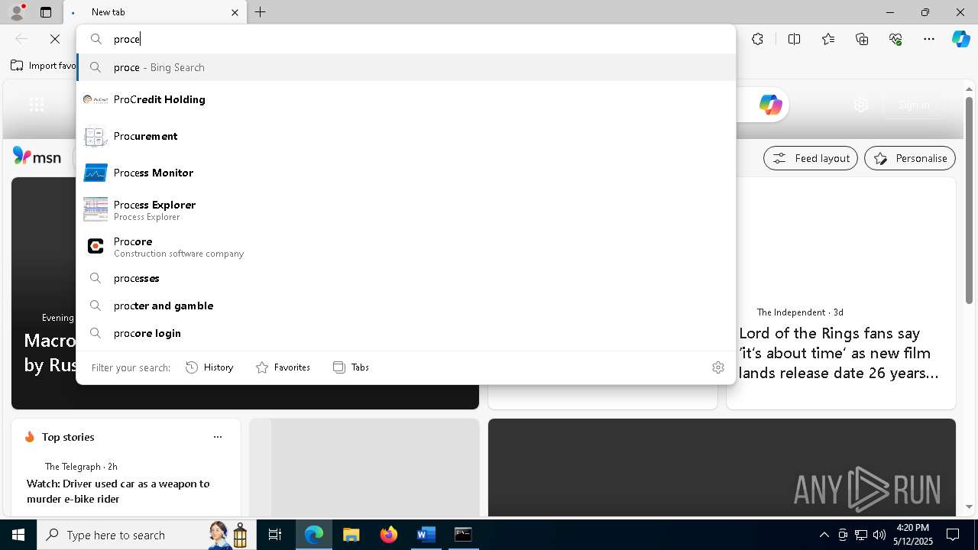
Task: Open the profile icon in title bar
Action: point(16,12)
